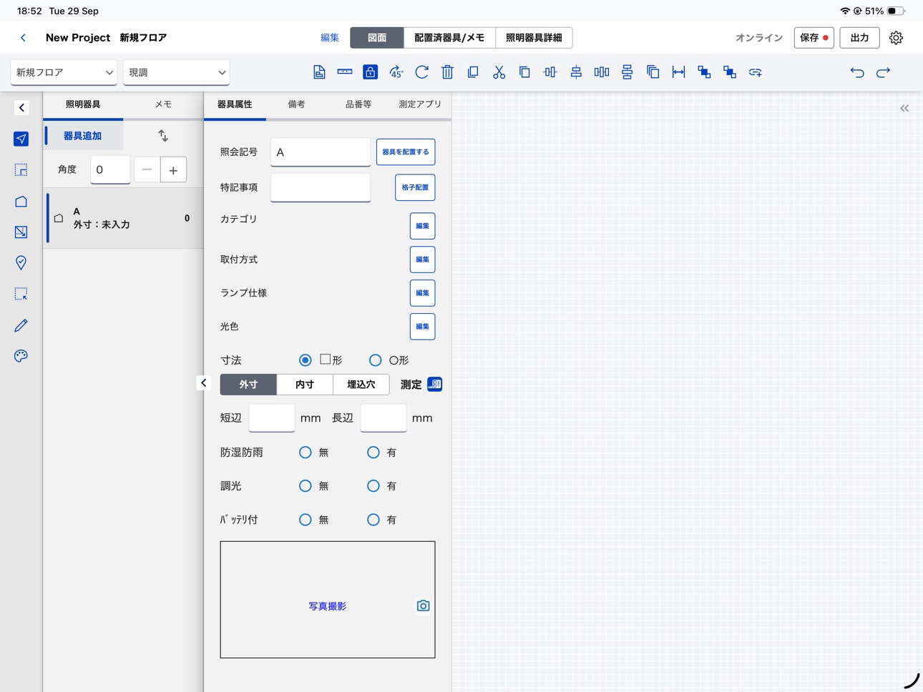Click the 格子配置 button
Viewport: 923px width, 692px height.
pos(415,187)
